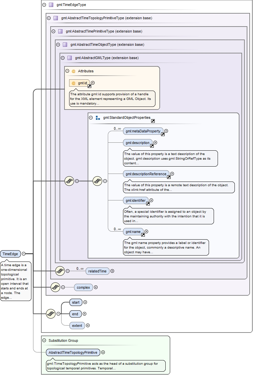Select the complex element node
This screenshot has width=253, height=375.
tap(83, 287)
